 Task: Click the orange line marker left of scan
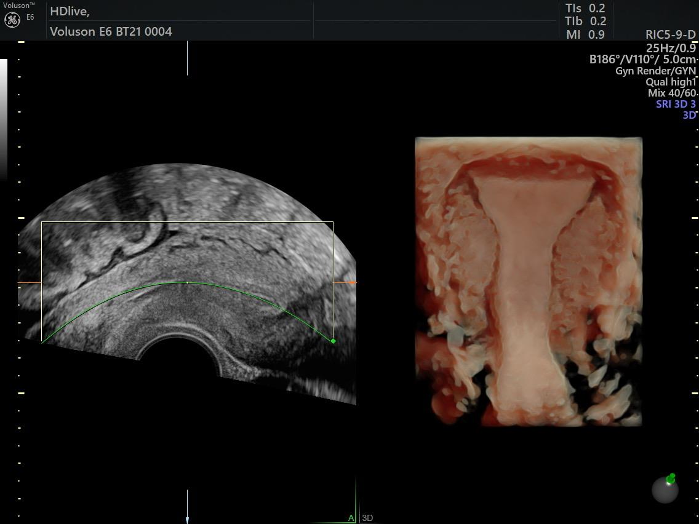click(29, 283)
